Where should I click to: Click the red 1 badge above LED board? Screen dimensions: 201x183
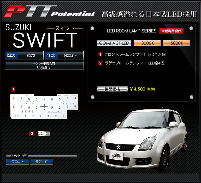tap(13, 89)
